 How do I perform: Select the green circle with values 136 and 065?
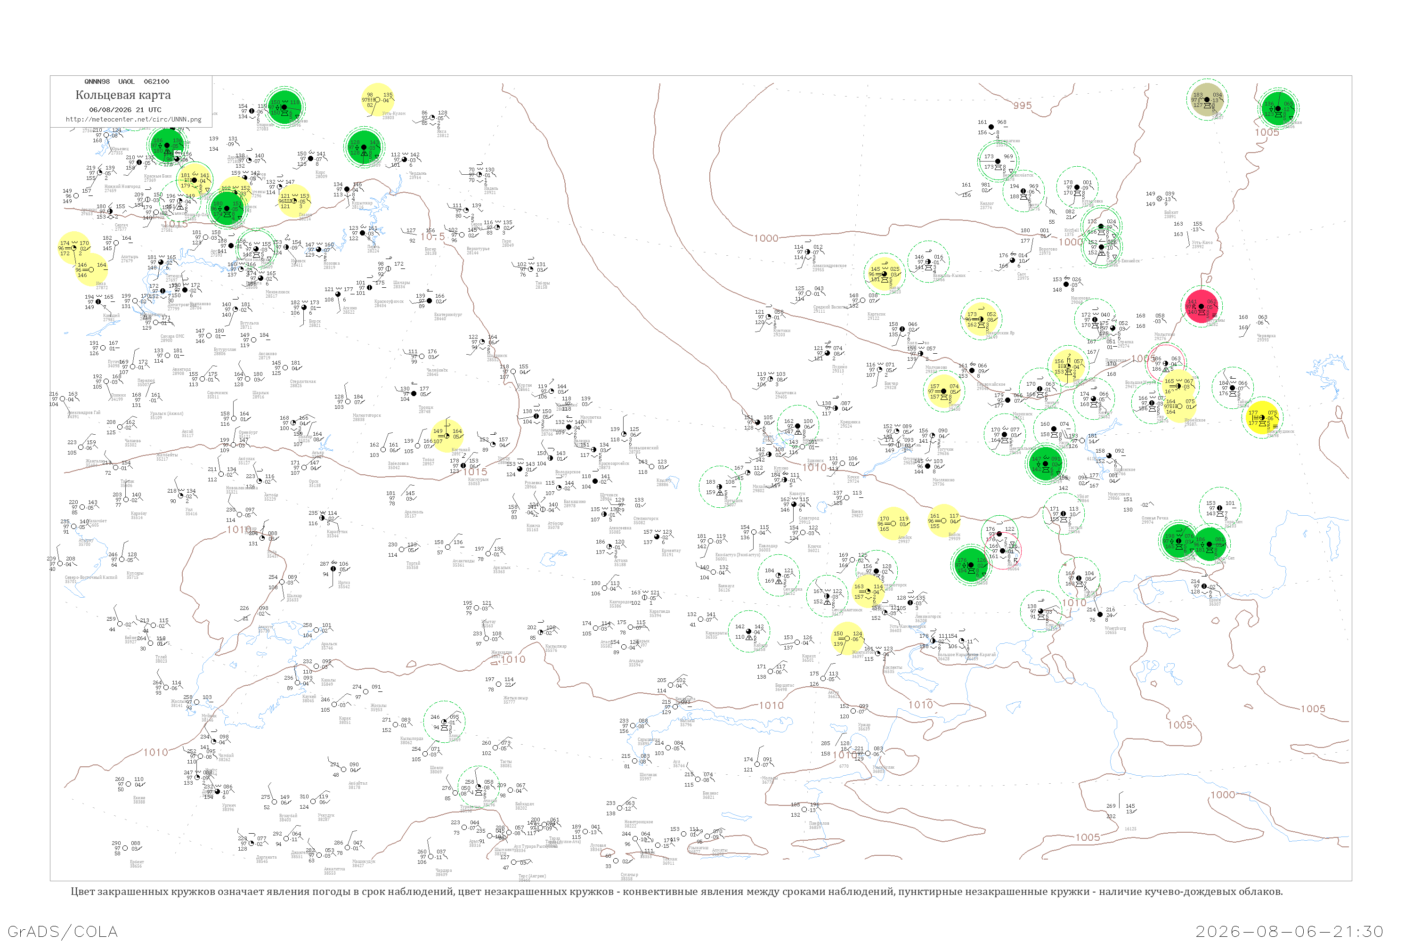point(1278,109)
